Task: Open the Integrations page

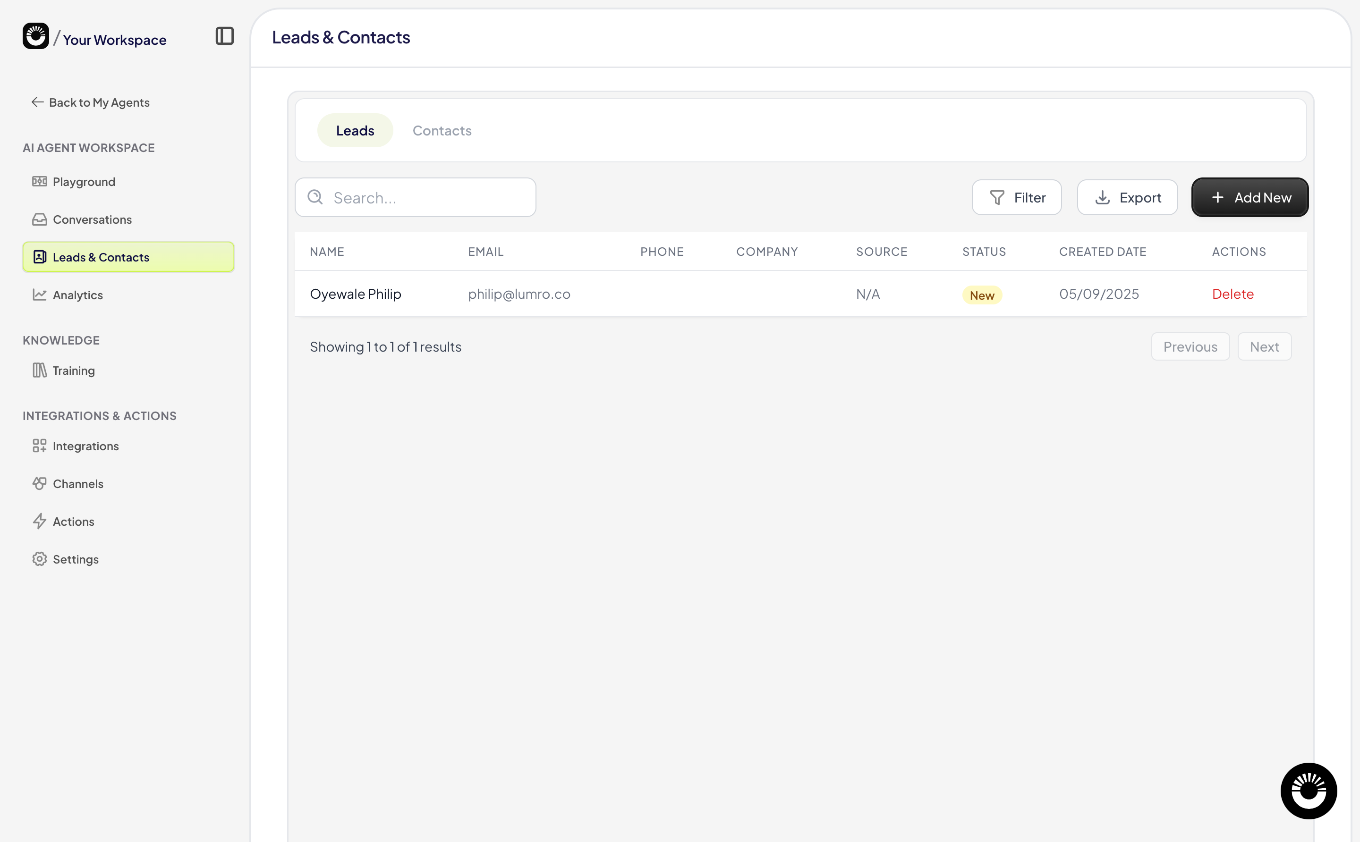Action: (x=85, y=446)
